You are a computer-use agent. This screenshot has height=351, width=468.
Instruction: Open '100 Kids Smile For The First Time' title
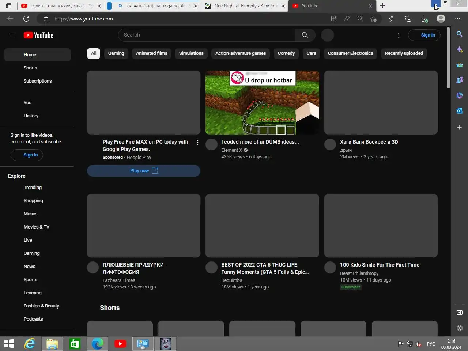click(380, 265)
